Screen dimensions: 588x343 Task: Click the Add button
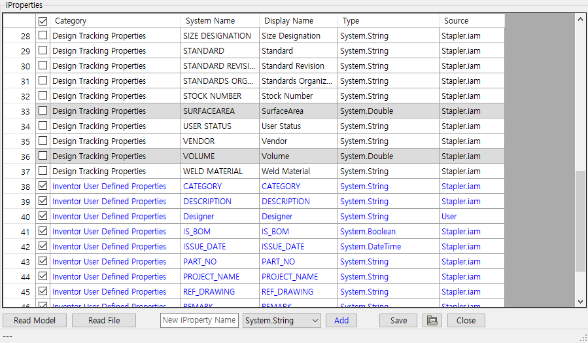click(x=341, y=321)
